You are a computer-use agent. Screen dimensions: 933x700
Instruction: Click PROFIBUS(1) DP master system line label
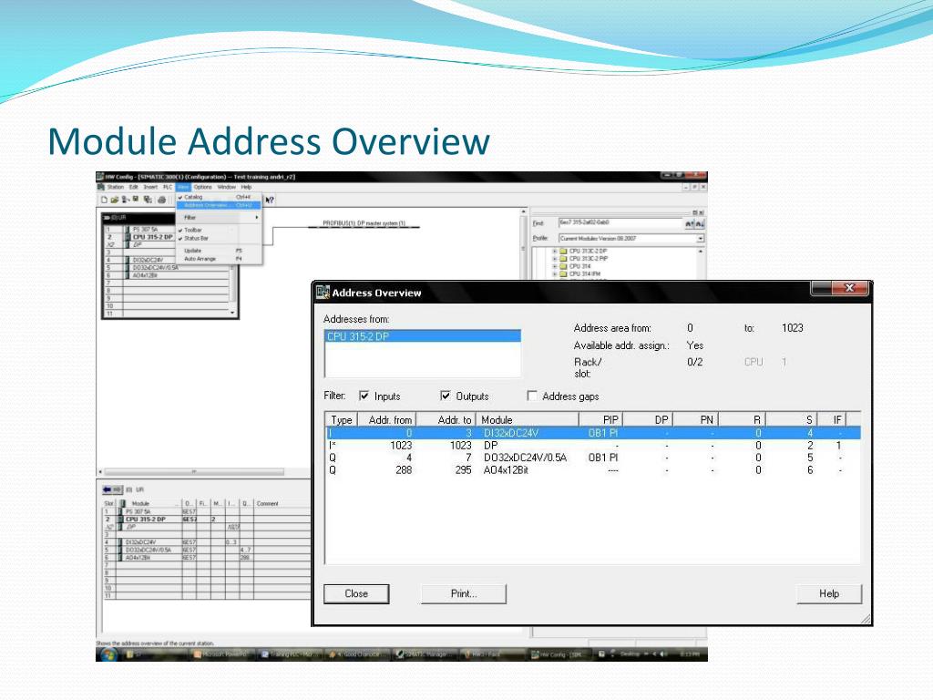pos(364,223)
